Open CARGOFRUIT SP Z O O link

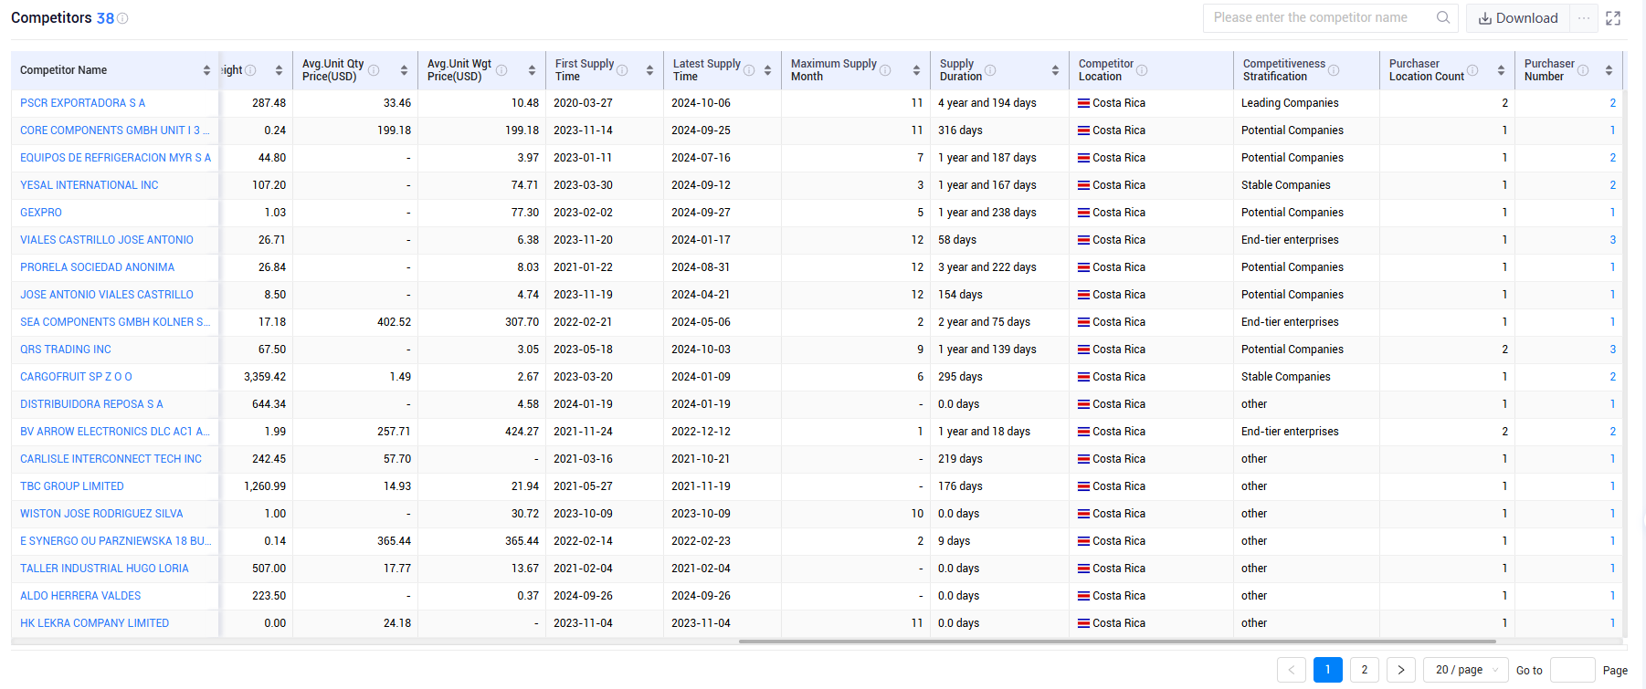[x=76, y=377]
